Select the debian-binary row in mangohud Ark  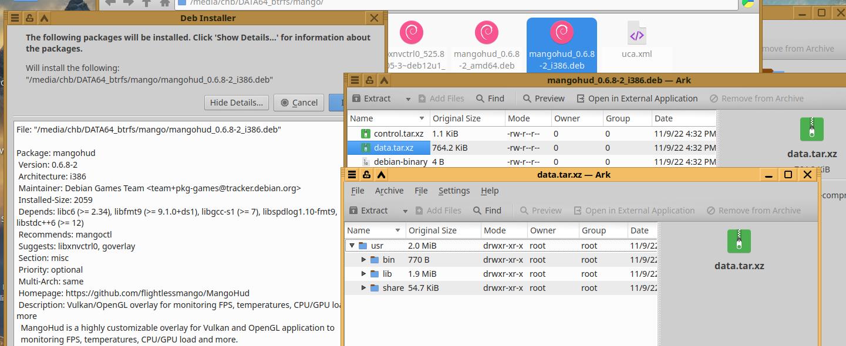[532, 162]
